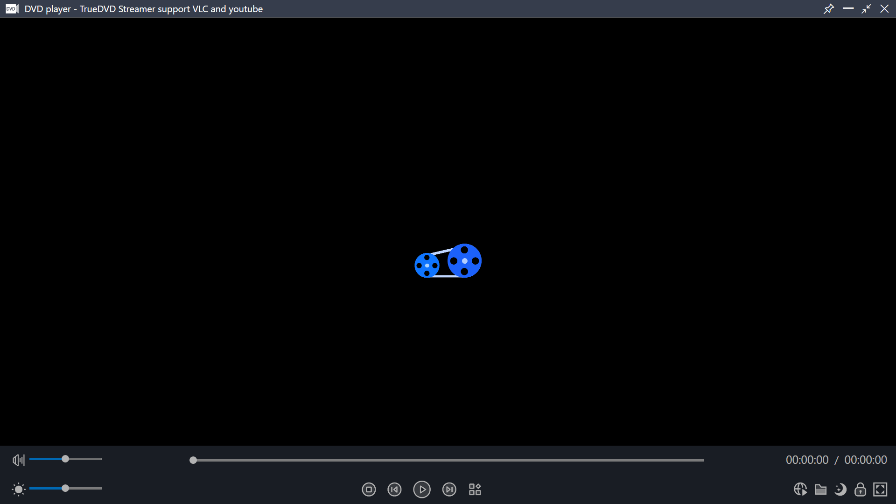Screen dimensions: 896x504
Task: Click the brightness slider handle
Action: click(x=65, y=488)
